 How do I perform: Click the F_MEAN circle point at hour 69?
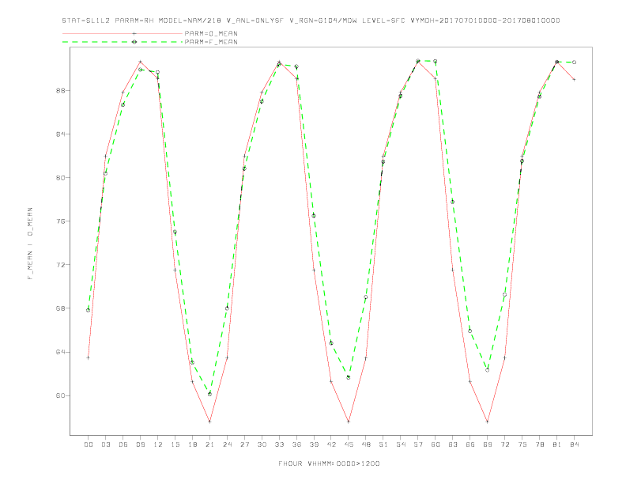tap(488, 370)
